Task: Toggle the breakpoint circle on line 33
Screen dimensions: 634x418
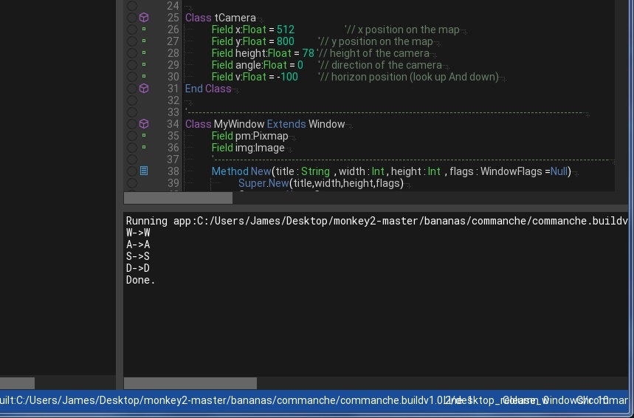Action: click(x=131, y=112)
